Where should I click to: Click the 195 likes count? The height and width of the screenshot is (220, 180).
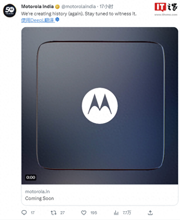[94, 213]
